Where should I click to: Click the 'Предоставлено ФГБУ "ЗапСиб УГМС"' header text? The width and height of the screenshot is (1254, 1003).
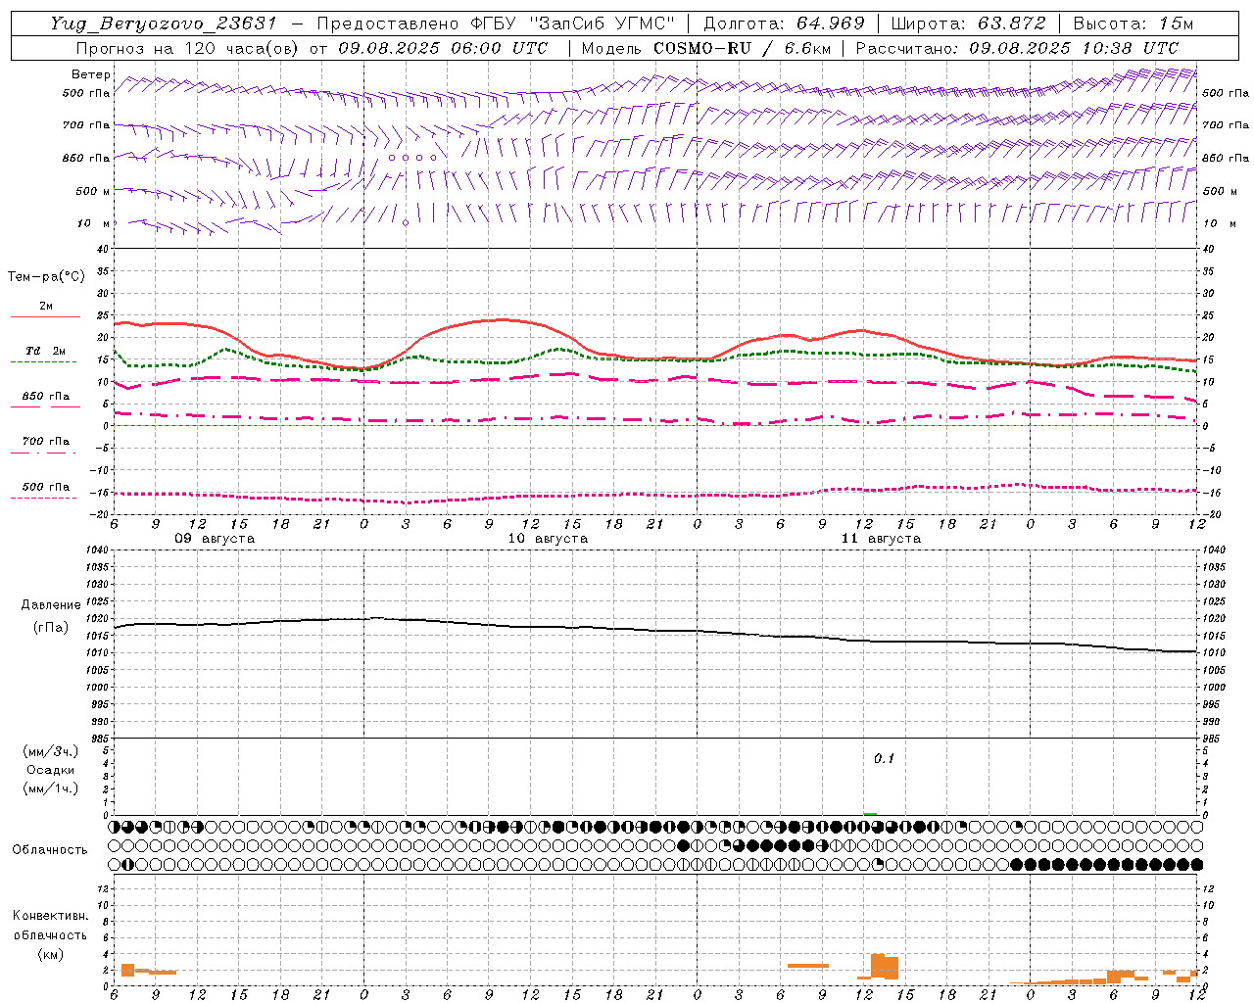click(x=497, y=24)
